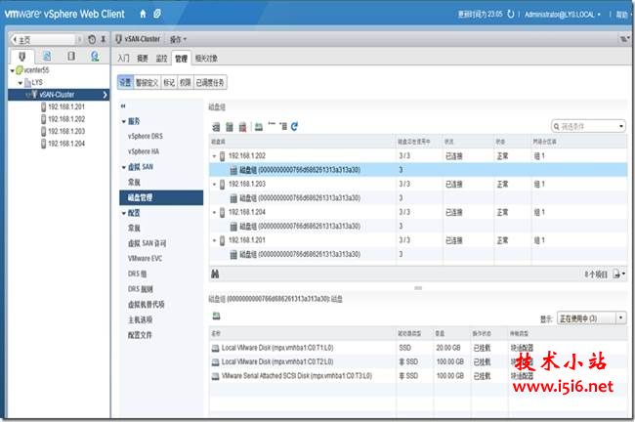Go to the vSphere home icon
This screenshot has width=635, height=422.
point(143,14)
